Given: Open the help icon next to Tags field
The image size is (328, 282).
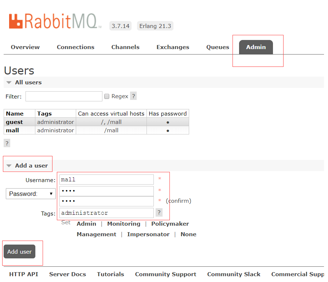Looking at the screenshot, I should 159,213.
